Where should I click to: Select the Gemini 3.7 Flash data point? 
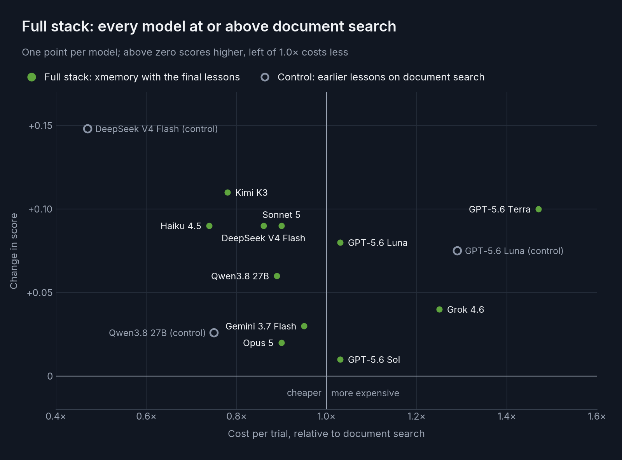pos(304,326)
